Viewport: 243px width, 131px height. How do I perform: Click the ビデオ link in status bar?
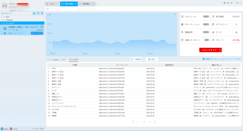(x=15, y=129)
